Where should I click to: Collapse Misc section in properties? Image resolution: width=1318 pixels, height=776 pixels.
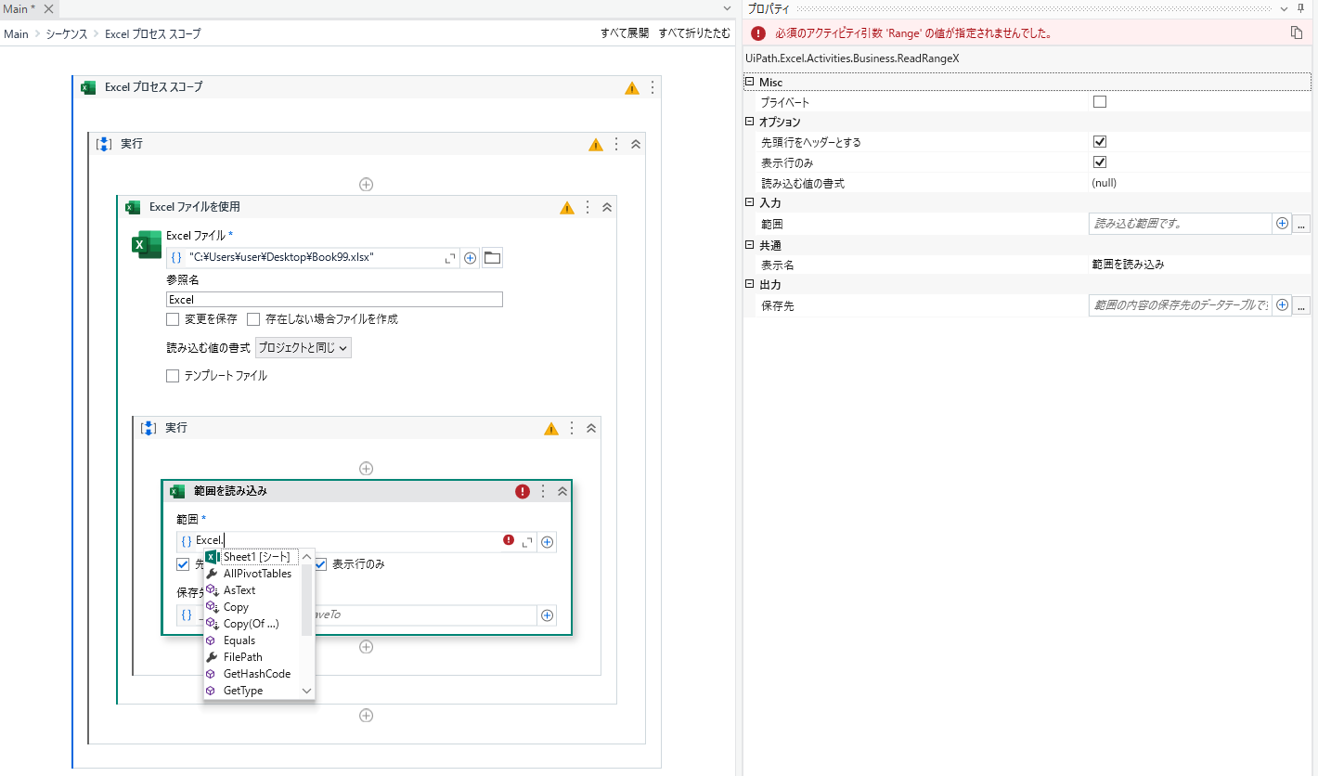tap(749, 83)
